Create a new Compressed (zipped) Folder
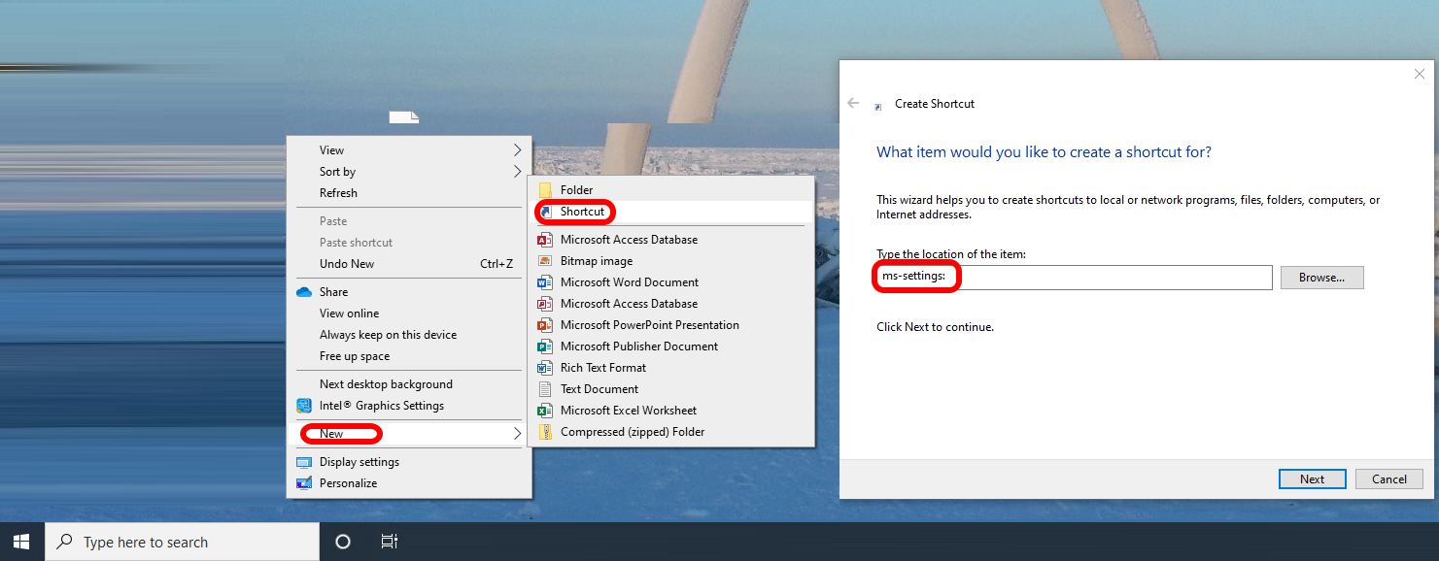Screen dimensions: 1439x561 click(x=633, y=431)
